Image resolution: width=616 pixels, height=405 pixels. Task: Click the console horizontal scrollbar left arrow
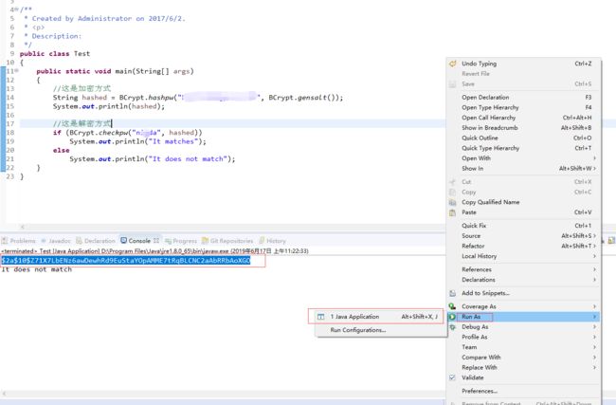pyautogui.click(x=4, y=394)
